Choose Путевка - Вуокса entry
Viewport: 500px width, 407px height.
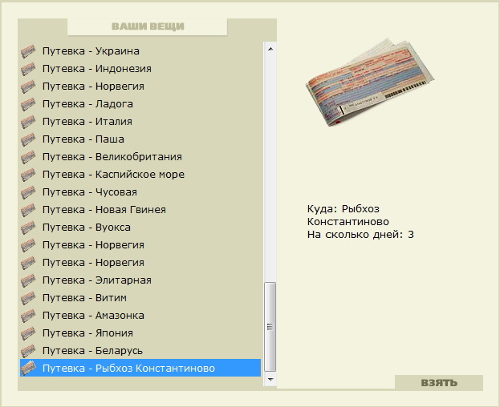click(x=140, y=228)
